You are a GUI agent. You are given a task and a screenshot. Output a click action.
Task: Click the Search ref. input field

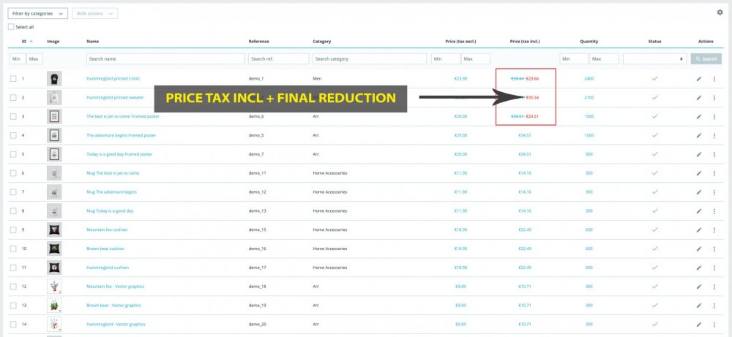pos(278,58)
